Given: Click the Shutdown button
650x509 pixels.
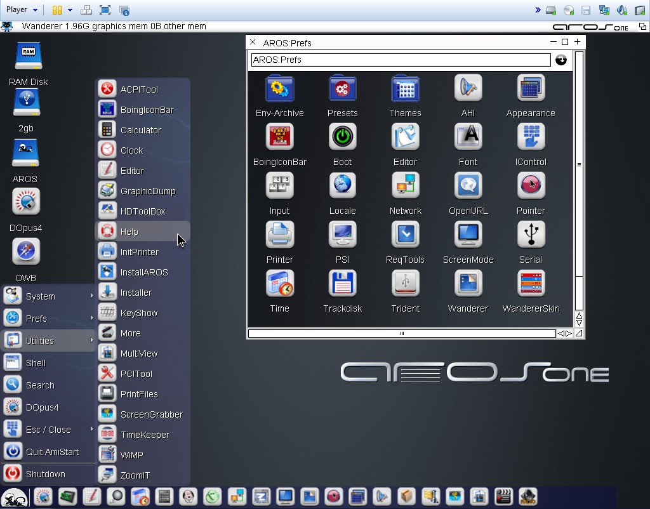Looking at the screenshot, I should click(x=44, y=474).
